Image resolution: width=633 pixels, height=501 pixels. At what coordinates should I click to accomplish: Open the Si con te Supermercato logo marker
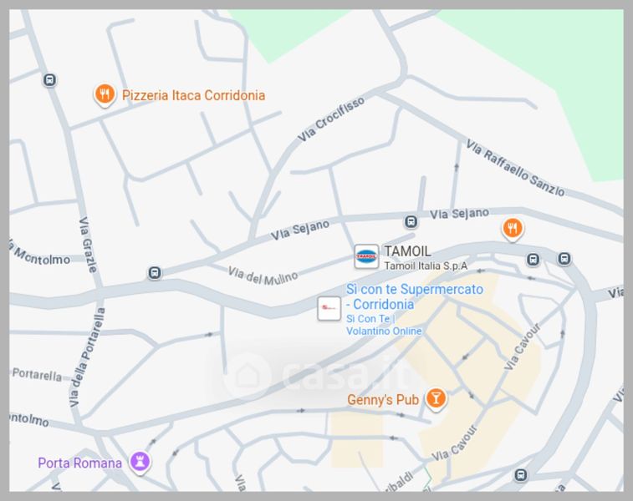tap(329, 308)
